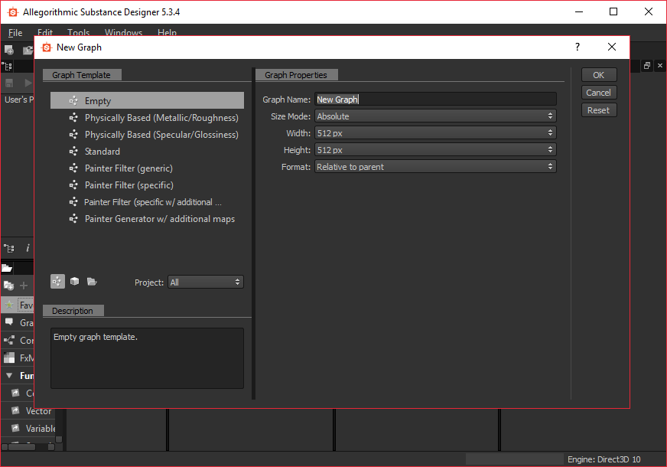Toggle the package cube filter icon

pyautogui.click(x=74, y=282)
